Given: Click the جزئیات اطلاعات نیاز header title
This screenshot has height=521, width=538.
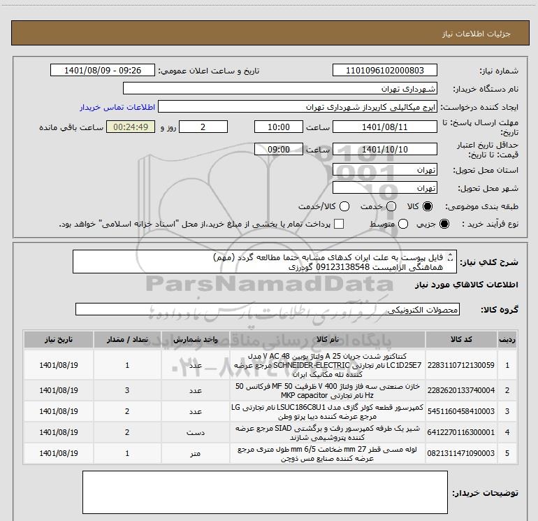Looking at the screenshot, I should 477,34.
